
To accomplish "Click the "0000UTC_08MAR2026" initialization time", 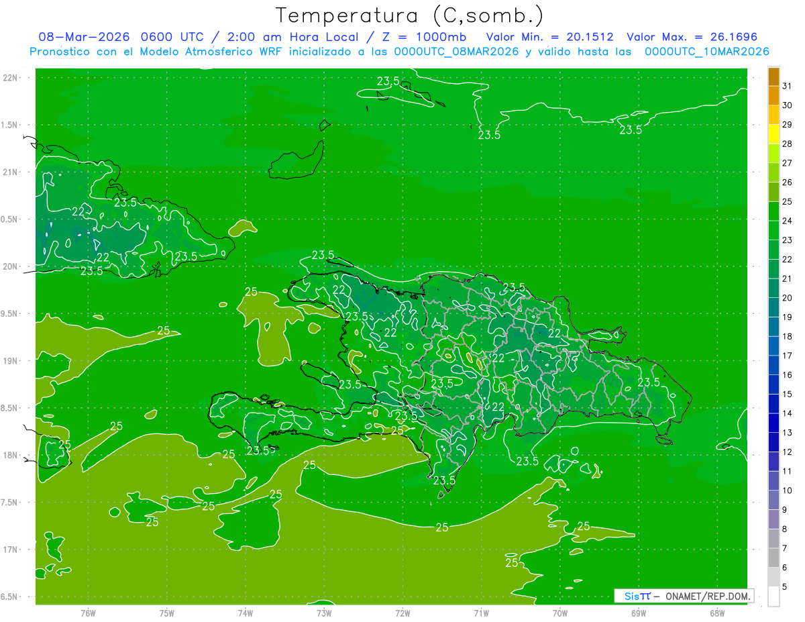I will pyautogui.click(x=456, y=52).
